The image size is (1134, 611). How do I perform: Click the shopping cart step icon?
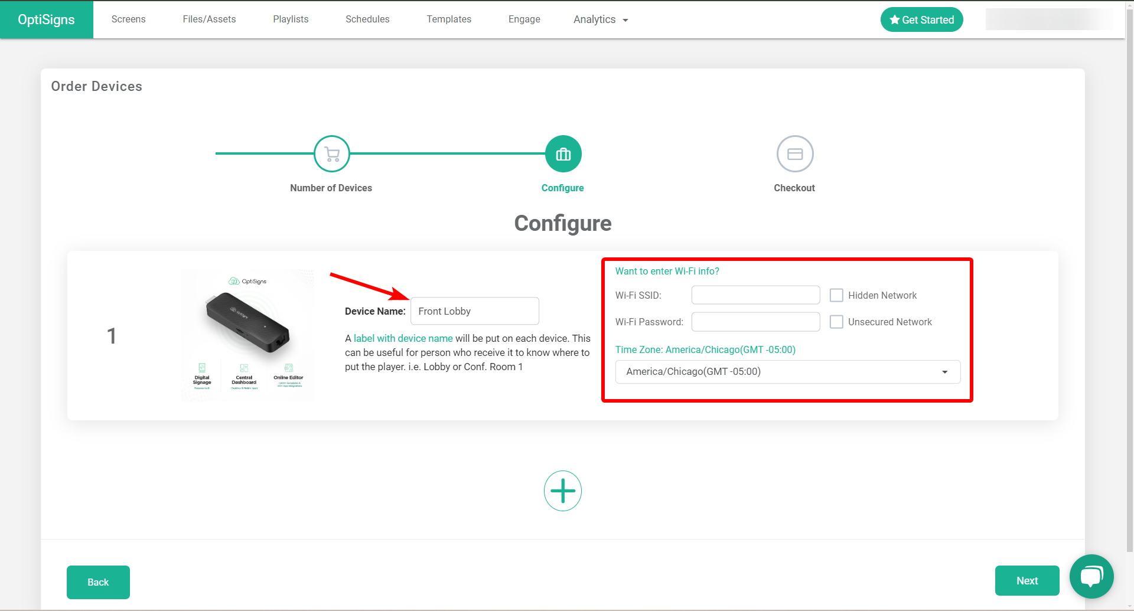coord(332,154)
